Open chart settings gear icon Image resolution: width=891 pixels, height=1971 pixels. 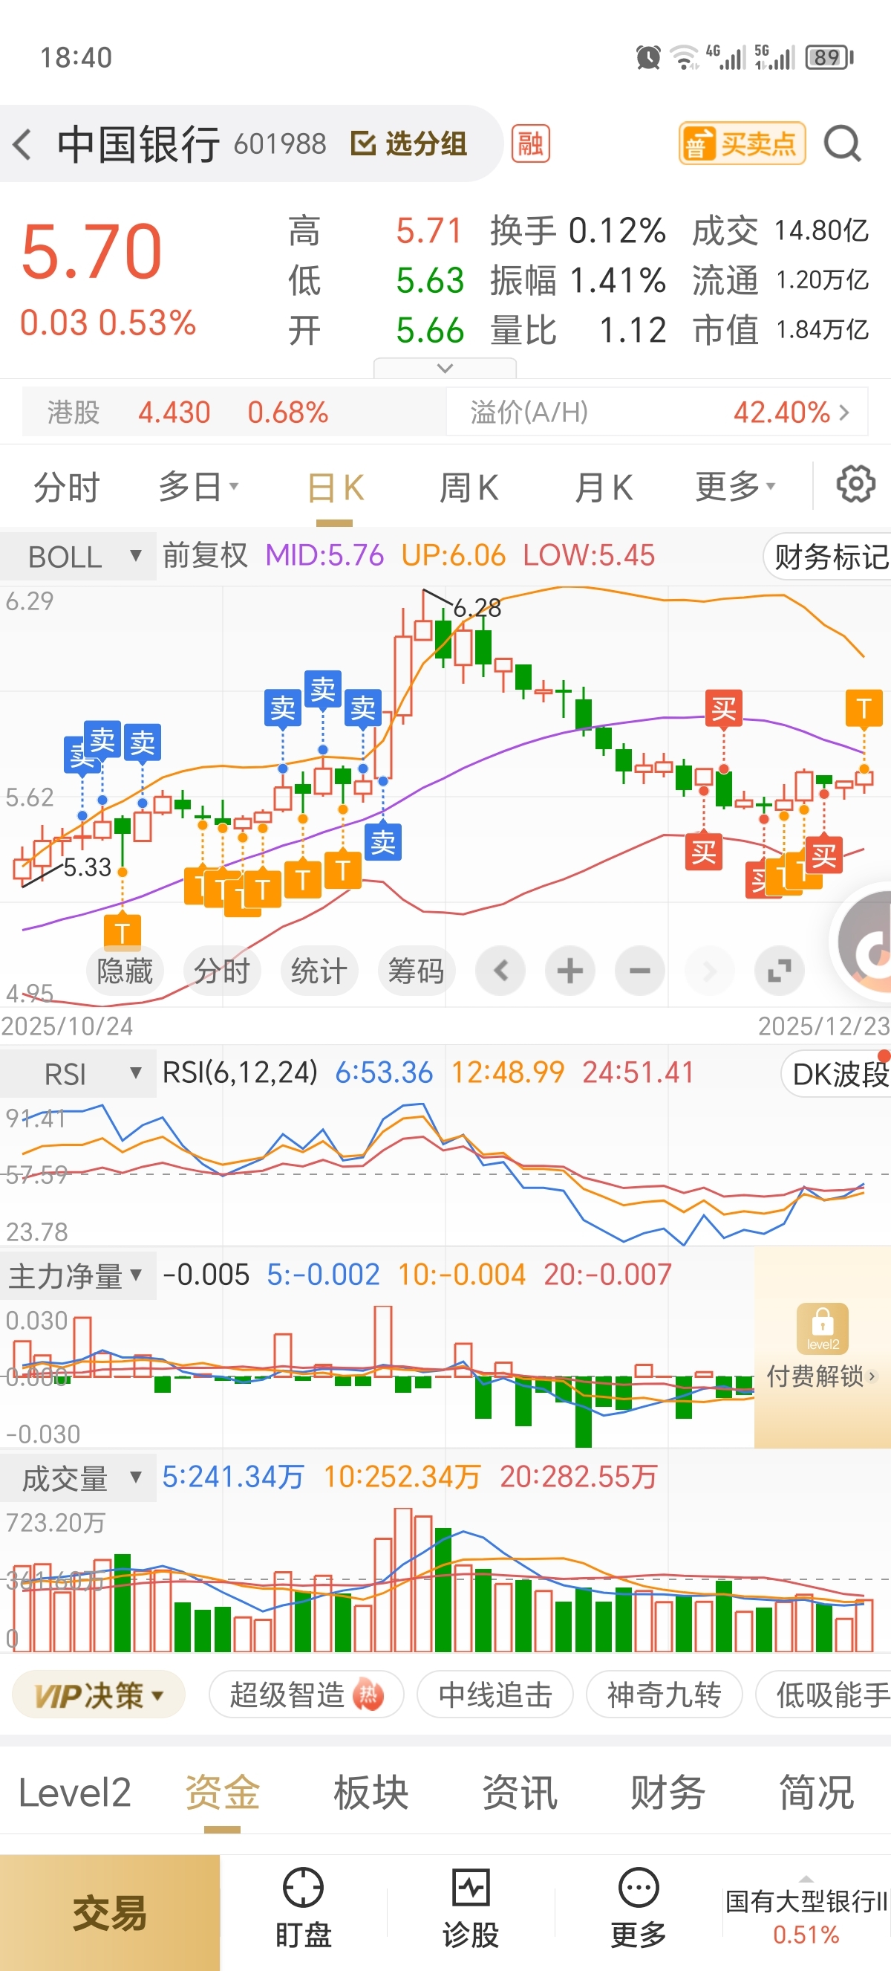click(x=855, y=485)
